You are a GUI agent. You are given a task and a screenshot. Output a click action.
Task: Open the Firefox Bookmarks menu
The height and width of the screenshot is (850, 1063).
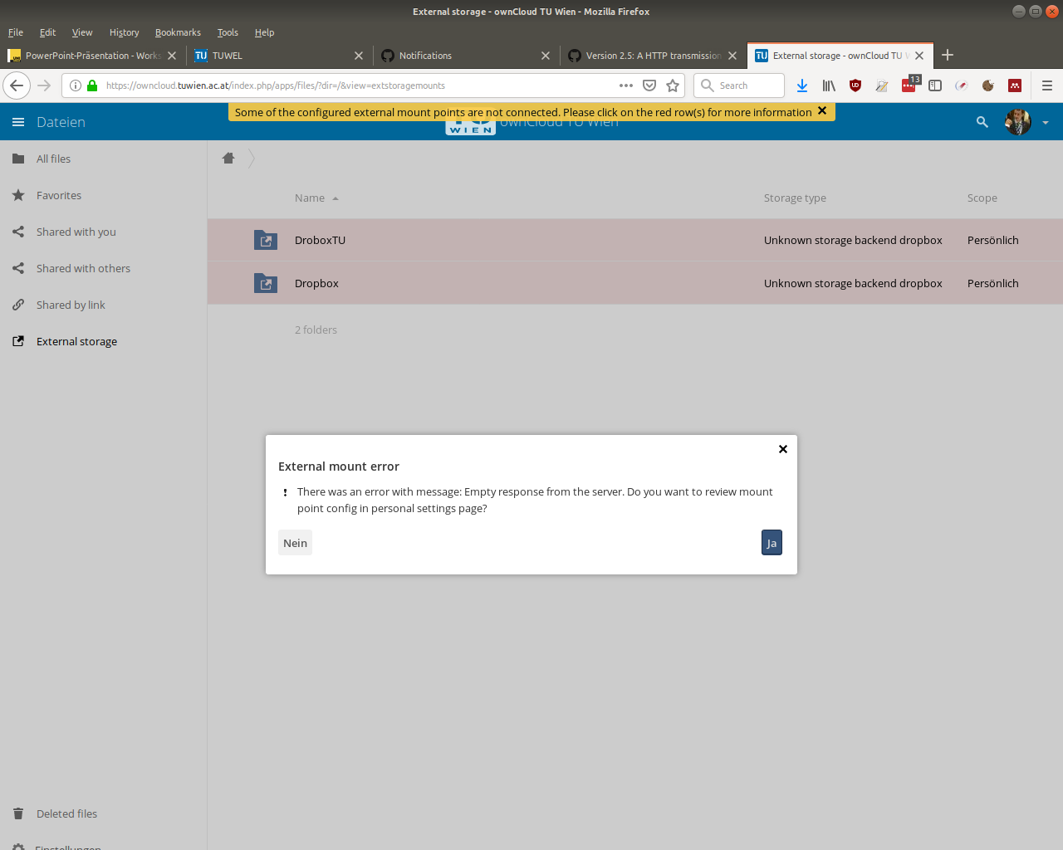pyautogui.click(x=178, y=32)
